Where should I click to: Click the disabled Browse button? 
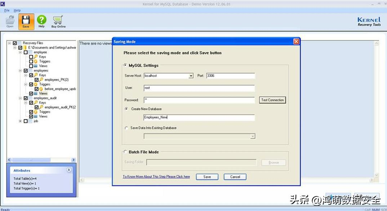coord(274,163)
